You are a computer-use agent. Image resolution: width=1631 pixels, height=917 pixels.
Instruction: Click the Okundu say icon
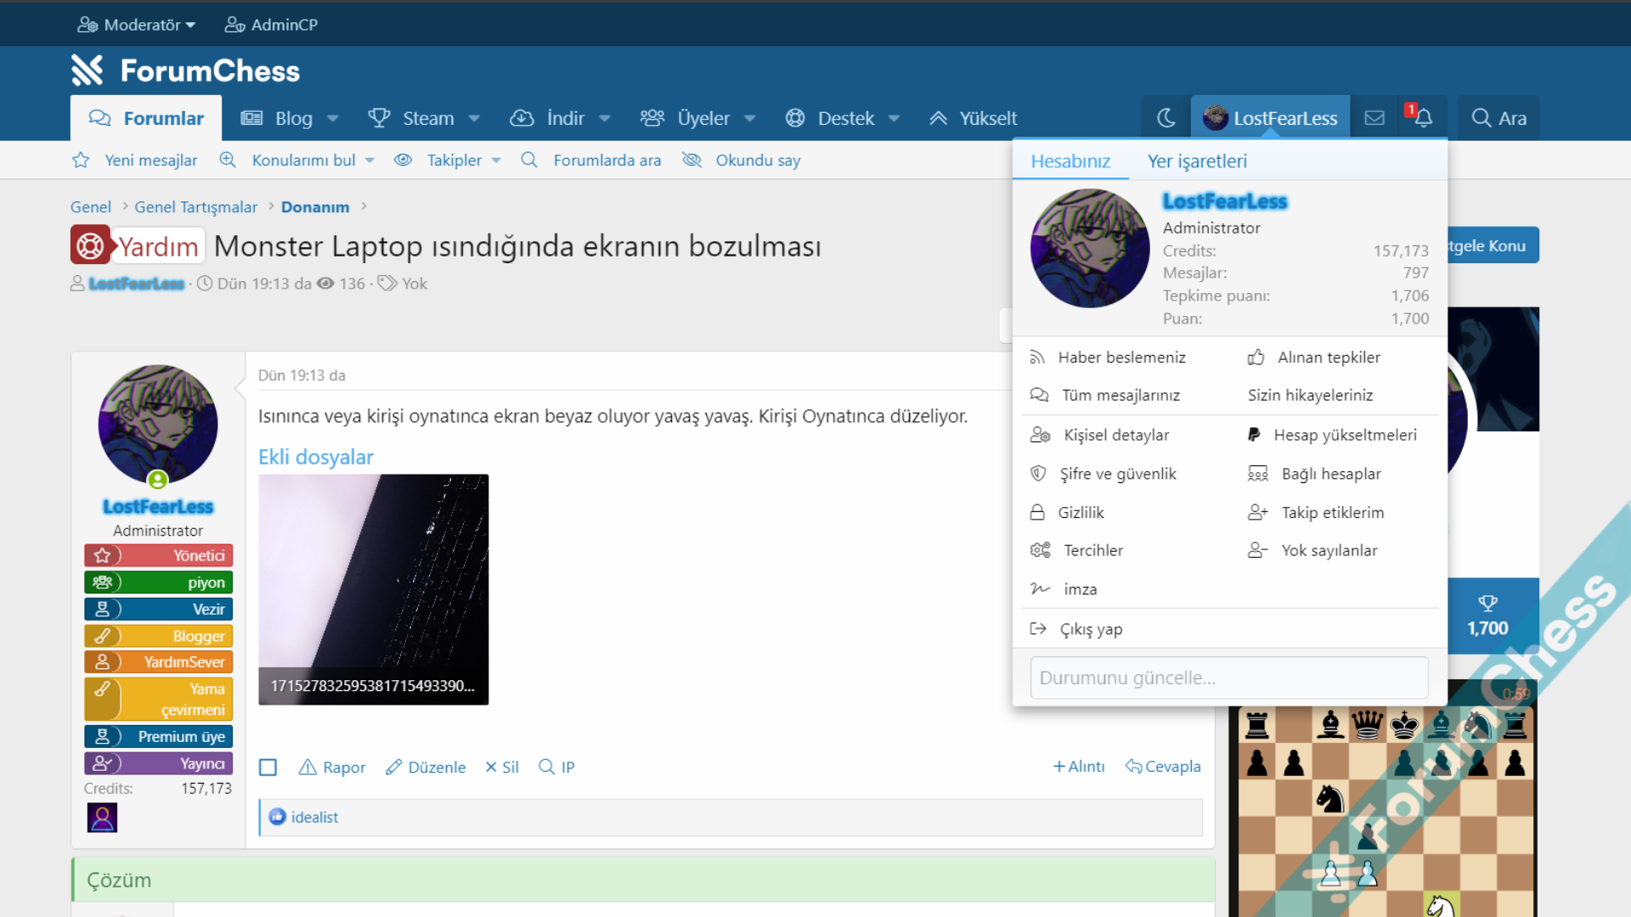point(691,160)
